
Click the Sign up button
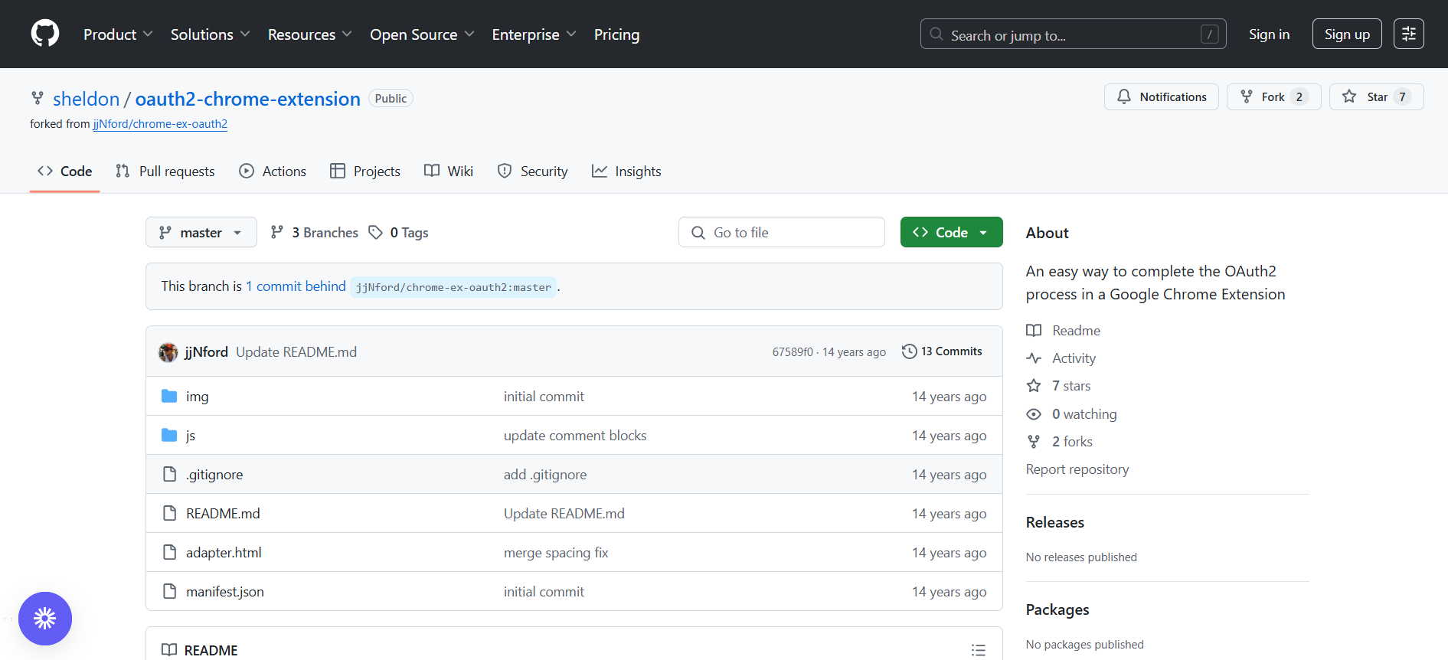[1347, 34]
